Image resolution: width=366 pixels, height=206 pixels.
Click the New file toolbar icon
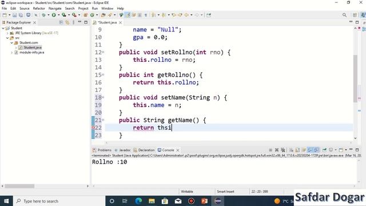tap(5, 15)
